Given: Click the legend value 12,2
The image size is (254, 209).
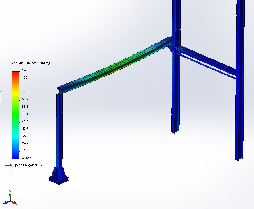Looking at the screenshot, I should point(25,150).
